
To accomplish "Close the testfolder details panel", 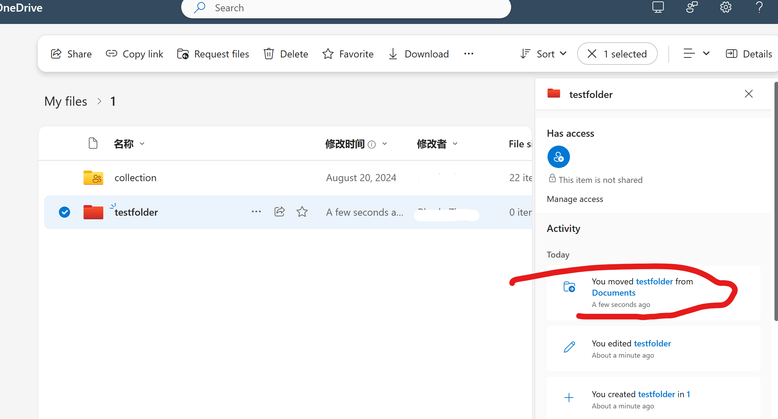I will pyautogui.click(x=749, y=94).
